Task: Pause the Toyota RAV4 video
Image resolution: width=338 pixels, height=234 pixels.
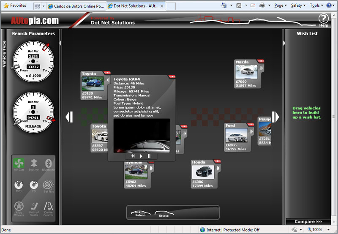Action: pos(149,156)
